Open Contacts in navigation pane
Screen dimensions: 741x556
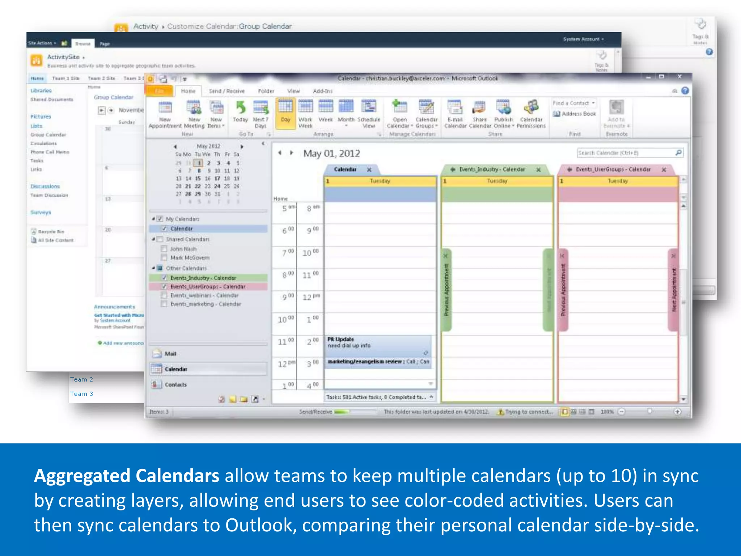[208, 384]
